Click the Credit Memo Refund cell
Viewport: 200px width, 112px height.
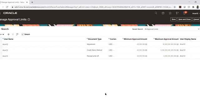click(x=94, y=50)
